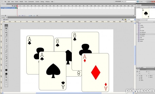Screen dimensions: 155x94
Task: Open the Window menu
Action: [48, 2]
